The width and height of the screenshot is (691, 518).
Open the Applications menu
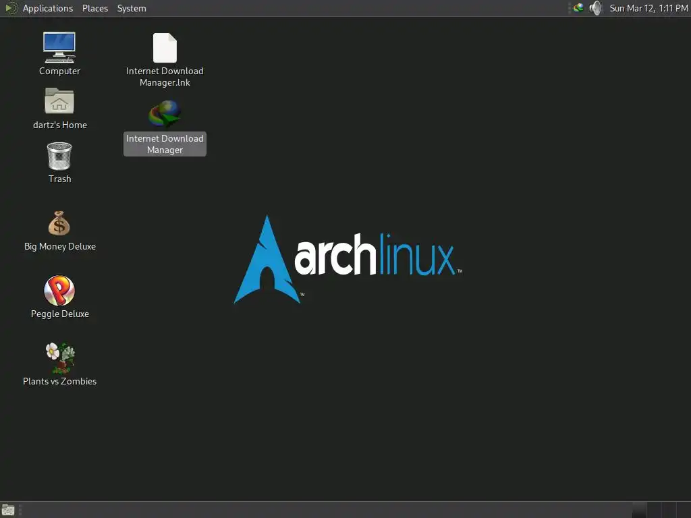(48, 8)
